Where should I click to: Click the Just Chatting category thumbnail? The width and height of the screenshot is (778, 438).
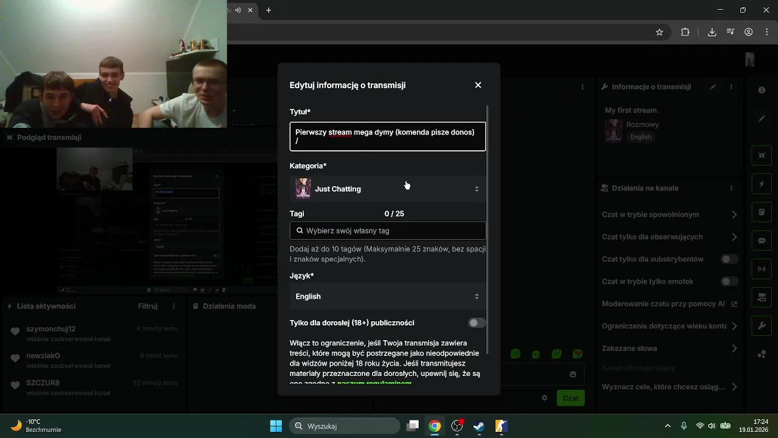point(303,189)
